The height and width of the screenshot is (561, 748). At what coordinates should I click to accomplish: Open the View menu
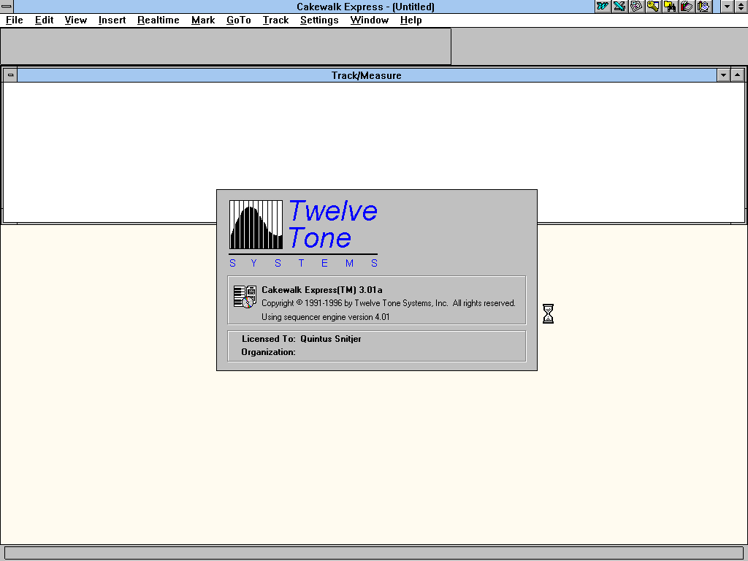coord(76,20)
